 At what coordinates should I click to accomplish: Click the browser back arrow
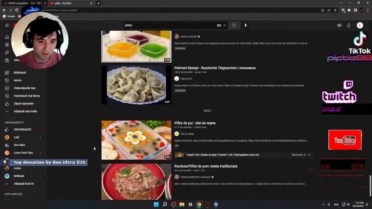click(x=4, y=10)
